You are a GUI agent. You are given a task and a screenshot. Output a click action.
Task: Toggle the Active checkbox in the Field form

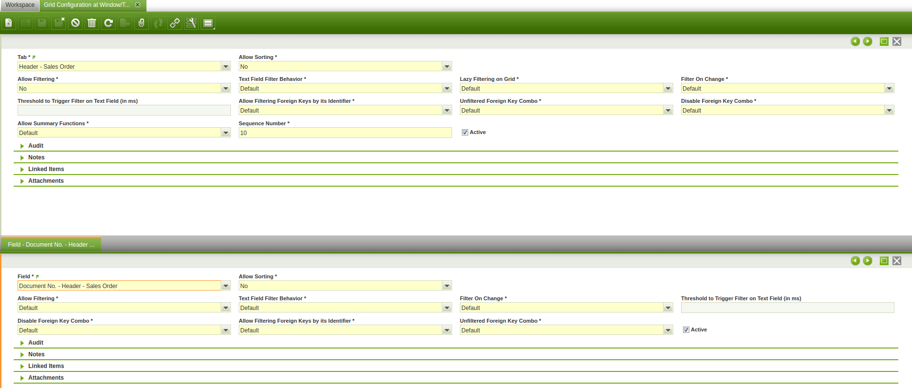686,330
